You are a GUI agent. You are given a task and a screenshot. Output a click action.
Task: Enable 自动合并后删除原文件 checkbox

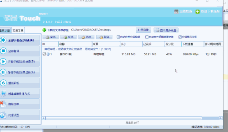click(147, 37)
